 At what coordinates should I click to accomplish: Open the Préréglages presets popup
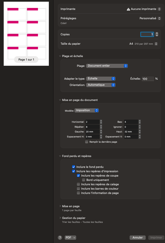[x=159, y=18]
